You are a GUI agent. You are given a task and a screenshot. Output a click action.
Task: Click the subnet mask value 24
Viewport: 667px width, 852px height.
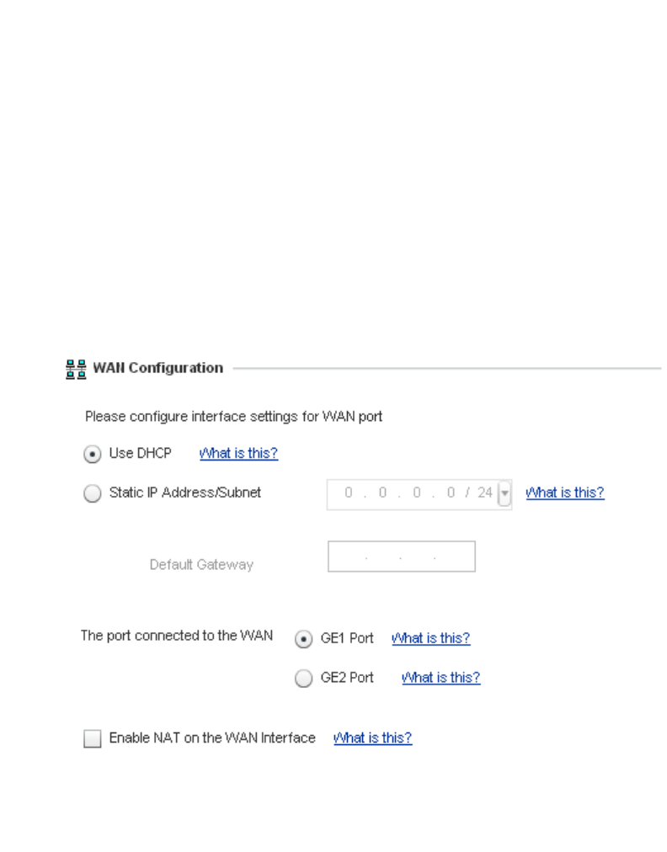[x=484, y=493]
